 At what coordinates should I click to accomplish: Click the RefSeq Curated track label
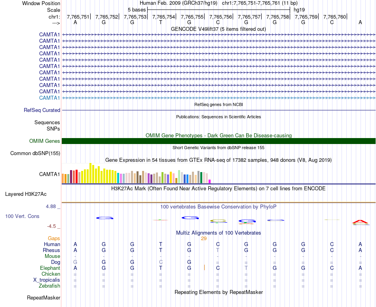click(x=42, y=110)
